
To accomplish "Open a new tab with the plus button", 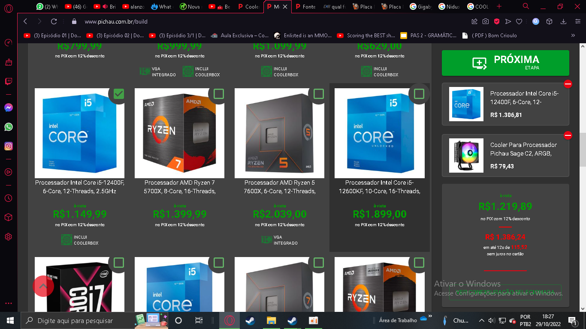I will click(499, 6).
